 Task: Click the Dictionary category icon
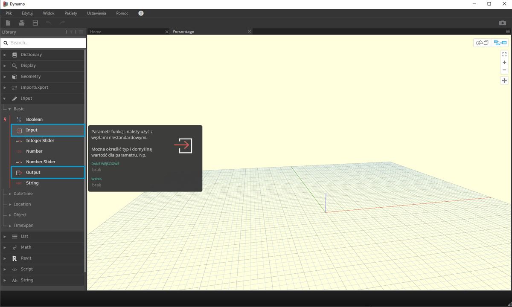click(15, 55)
